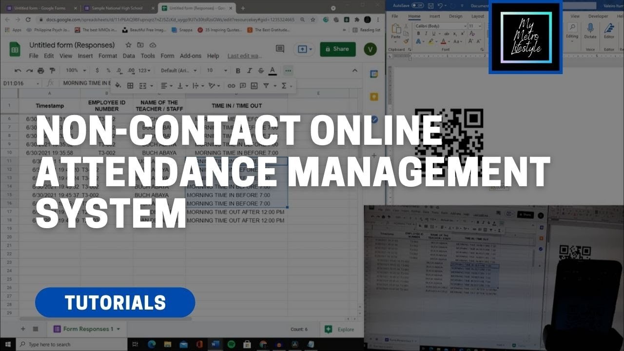Format selection as currency in Sheets

point(97,71)
